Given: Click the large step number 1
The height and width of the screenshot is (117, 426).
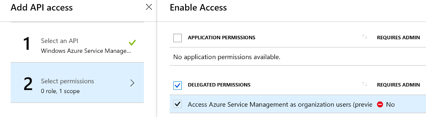Looking at the screenshot, I should (27, 44).
